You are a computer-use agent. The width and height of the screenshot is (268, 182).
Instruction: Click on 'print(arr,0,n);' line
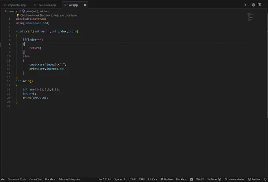tap(35, 98)
